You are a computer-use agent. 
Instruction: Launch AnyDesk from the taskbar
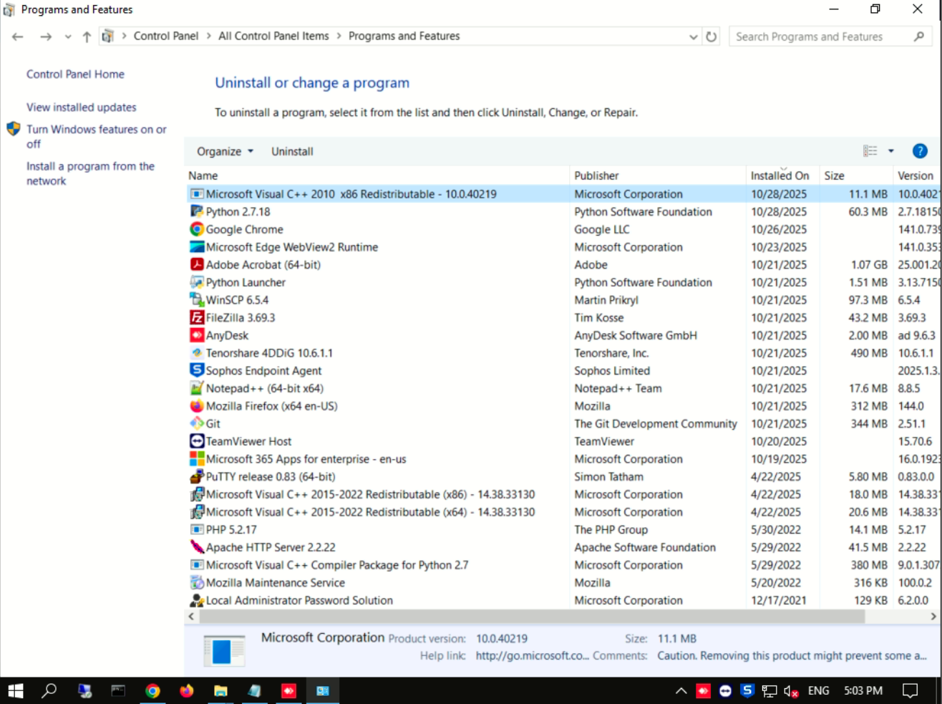(x=288, y=690)
